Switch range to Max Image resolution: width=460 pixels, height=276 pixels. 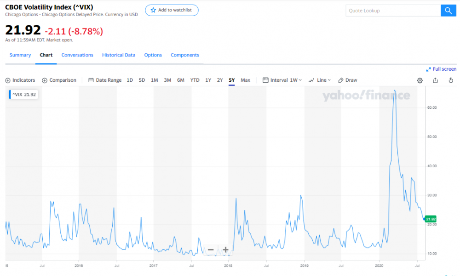(246, 80)
